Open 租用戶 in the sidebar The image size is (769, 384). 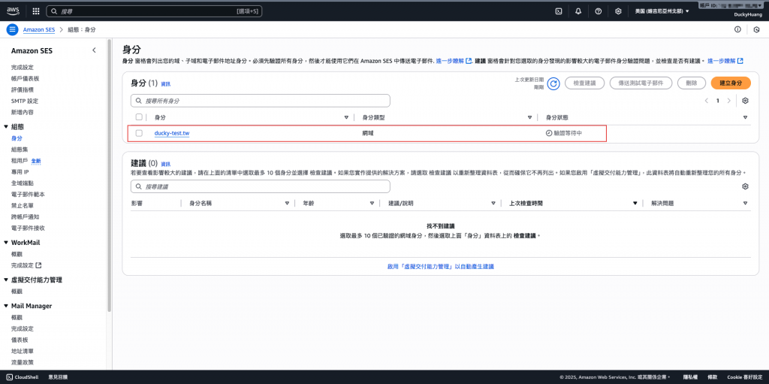(x=20, y=161)
